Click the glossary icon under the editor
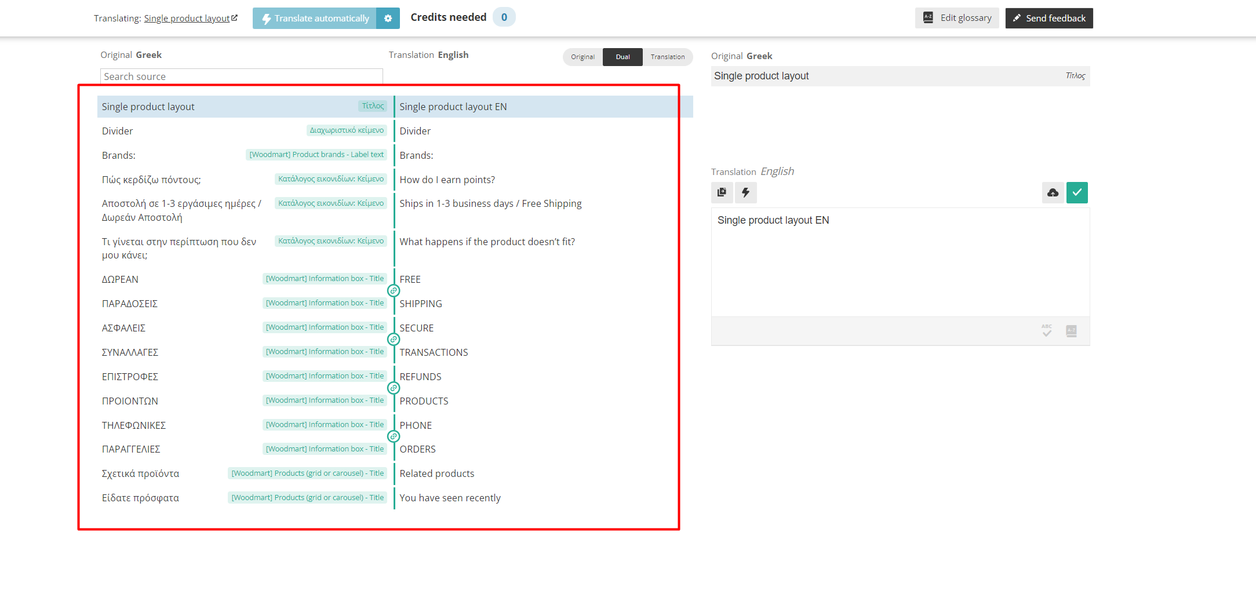Image resolution: width=1256 pixels, height=616 pixels. (1071, 331)
